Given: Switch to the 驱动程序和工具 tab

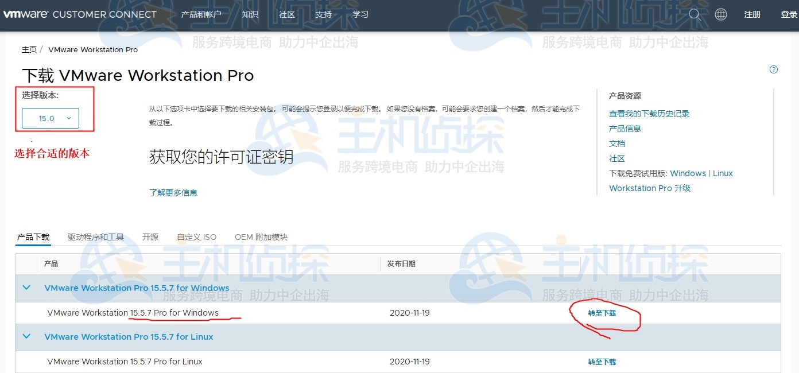Looking at the screenshot, I should tap(96, 236).
